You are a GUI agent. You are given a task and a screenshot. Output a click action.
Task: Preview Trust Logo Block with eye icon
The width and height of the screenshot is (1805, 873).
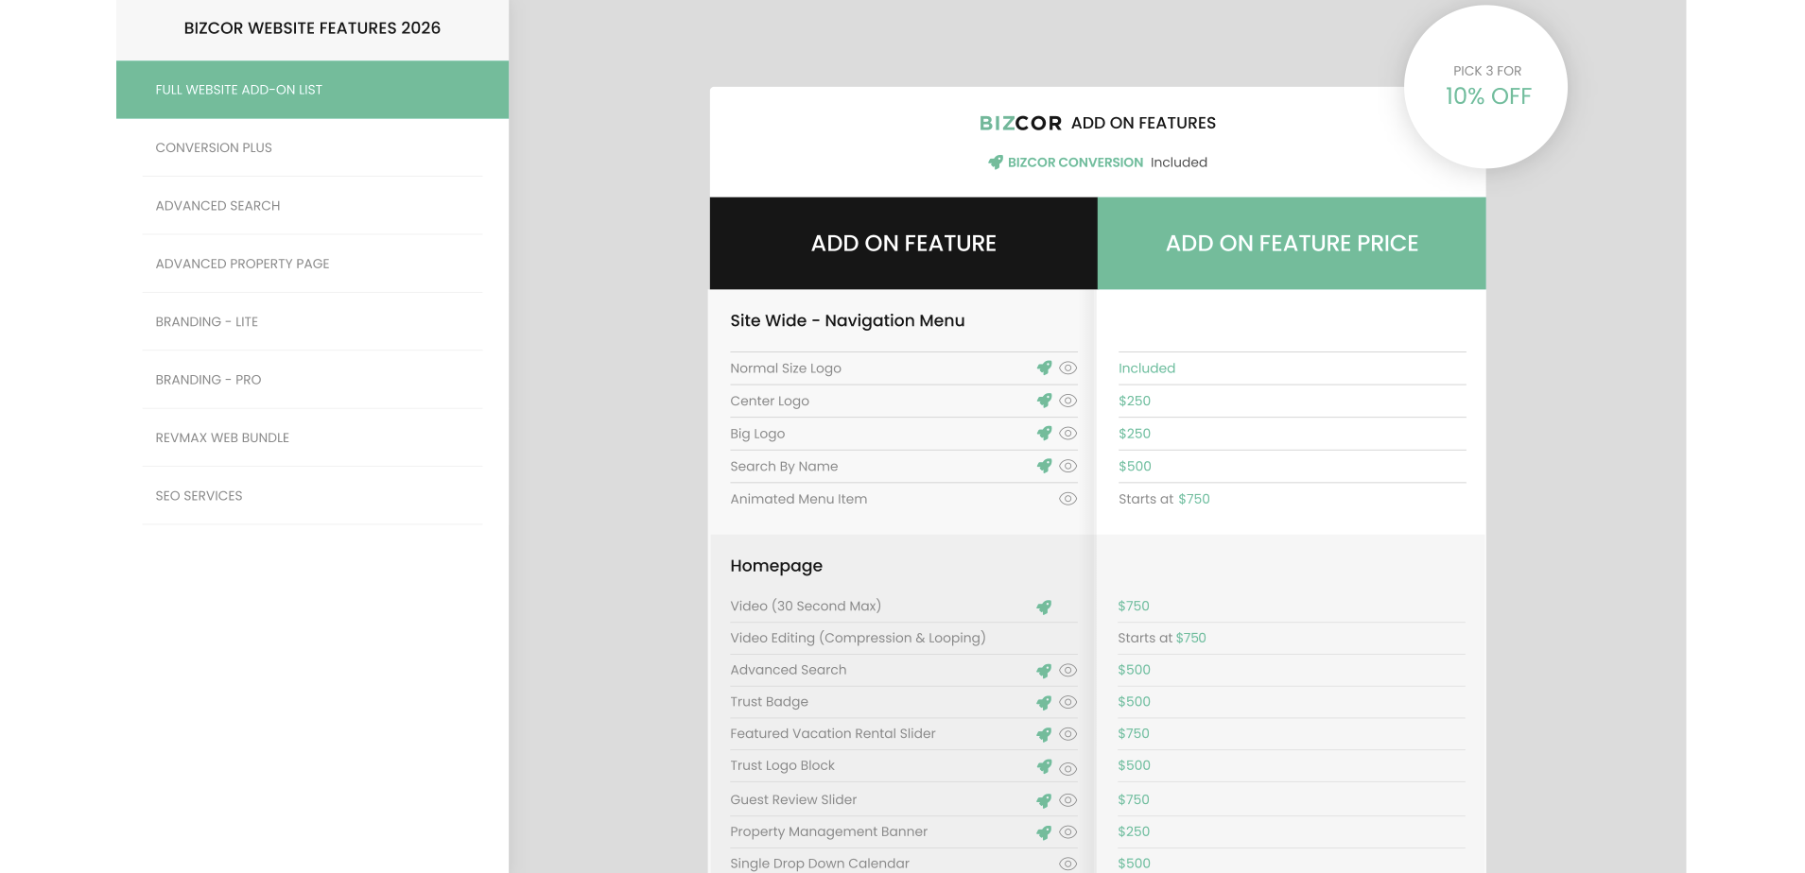pyautogui.click(x=1068, y=769)
